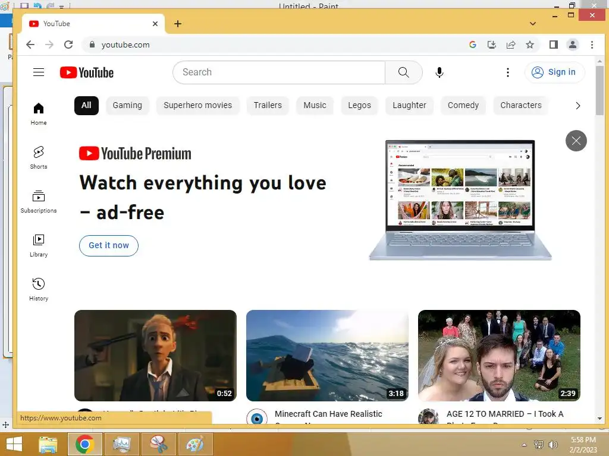Viewport: 609px width, 456px height.
Task: Select the Trailers chip
Action: coord(268,106)
